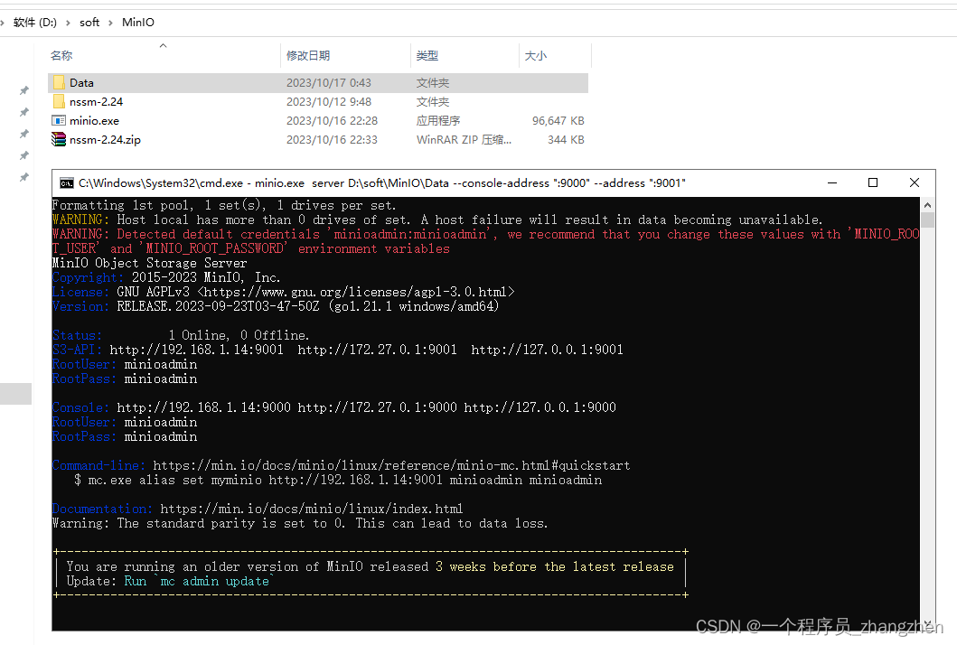Click the cmd window vertical scrollbar thumb
This screenshot has height=645, width=957.
pos(927,220)
